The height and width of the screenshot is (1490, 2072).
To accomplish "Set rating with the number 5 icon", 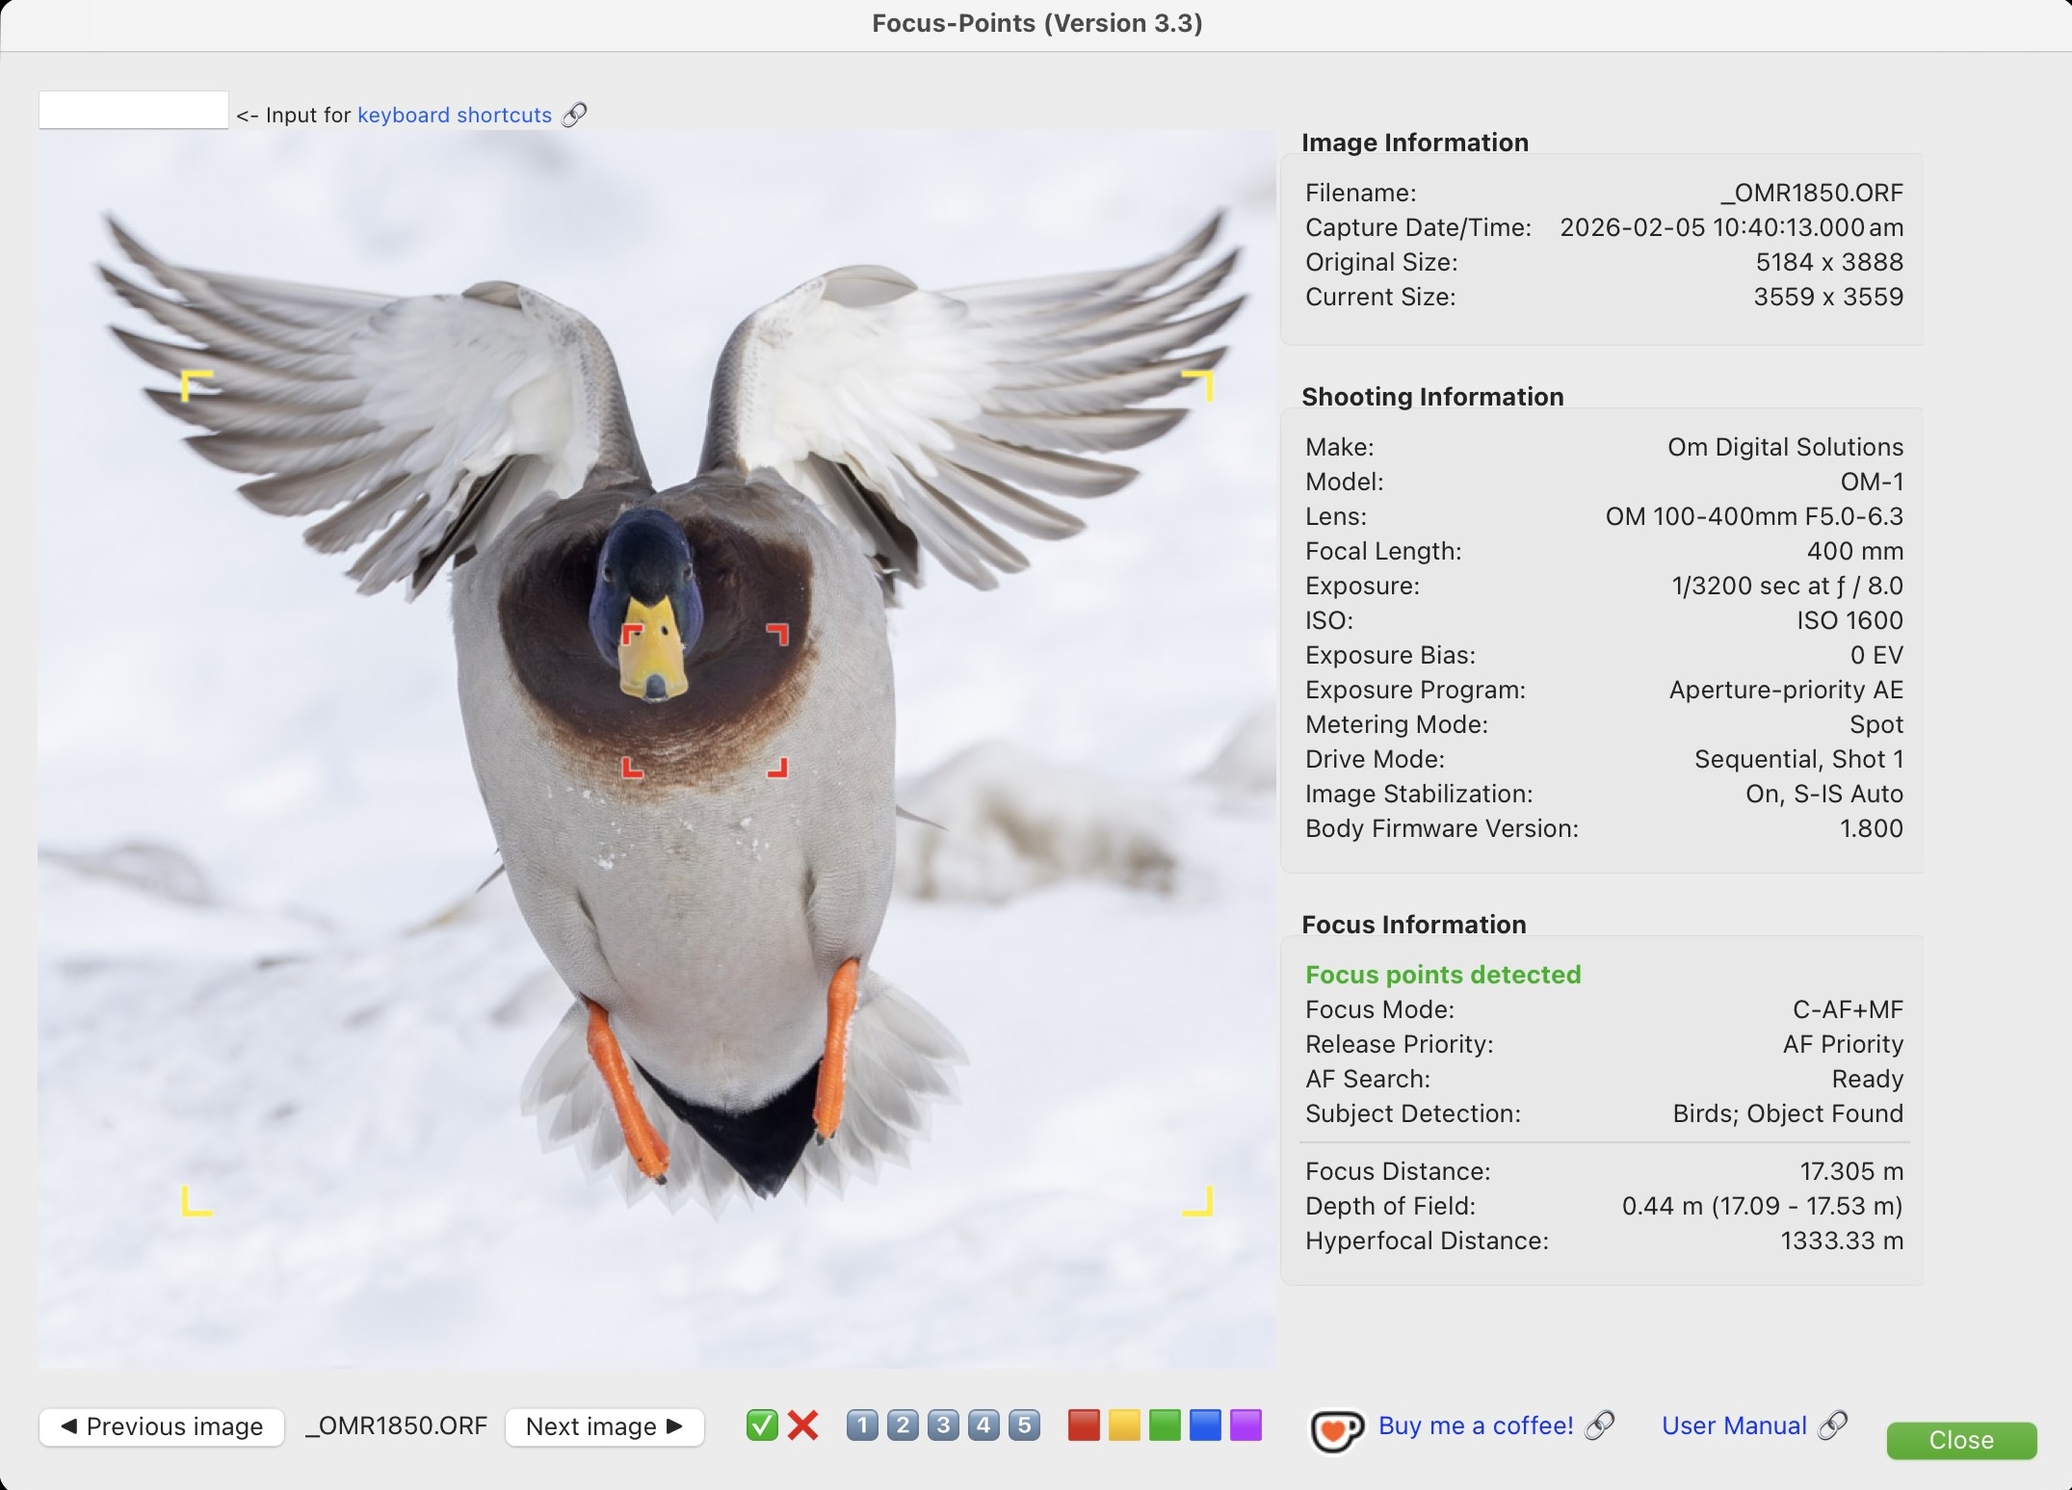I will (1024, 1425).
